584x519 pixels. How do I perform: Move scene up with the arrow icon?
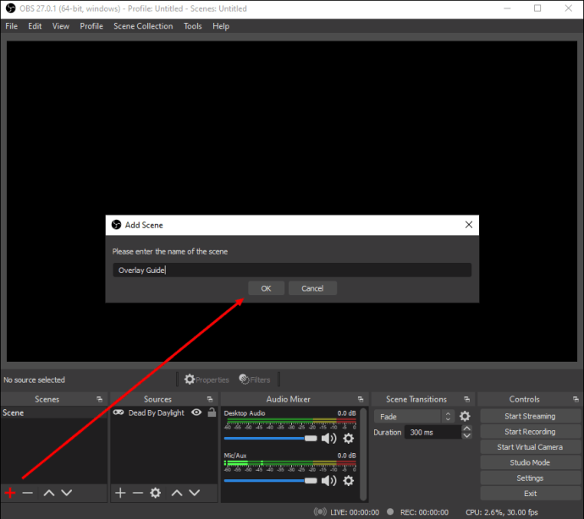coord(49,493)
